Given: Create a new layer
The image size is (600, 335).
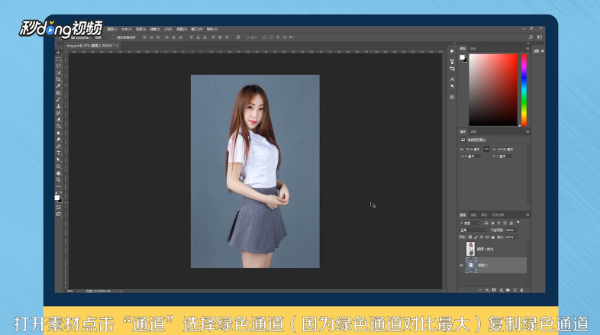Looking at the screenshot, I should (x=515, y=290).
